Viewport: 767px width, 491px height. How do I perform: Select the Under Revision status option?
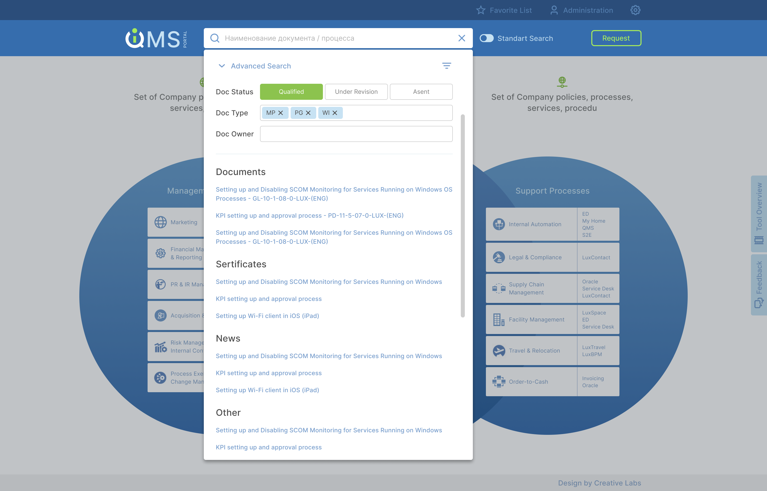click(356, 92)
